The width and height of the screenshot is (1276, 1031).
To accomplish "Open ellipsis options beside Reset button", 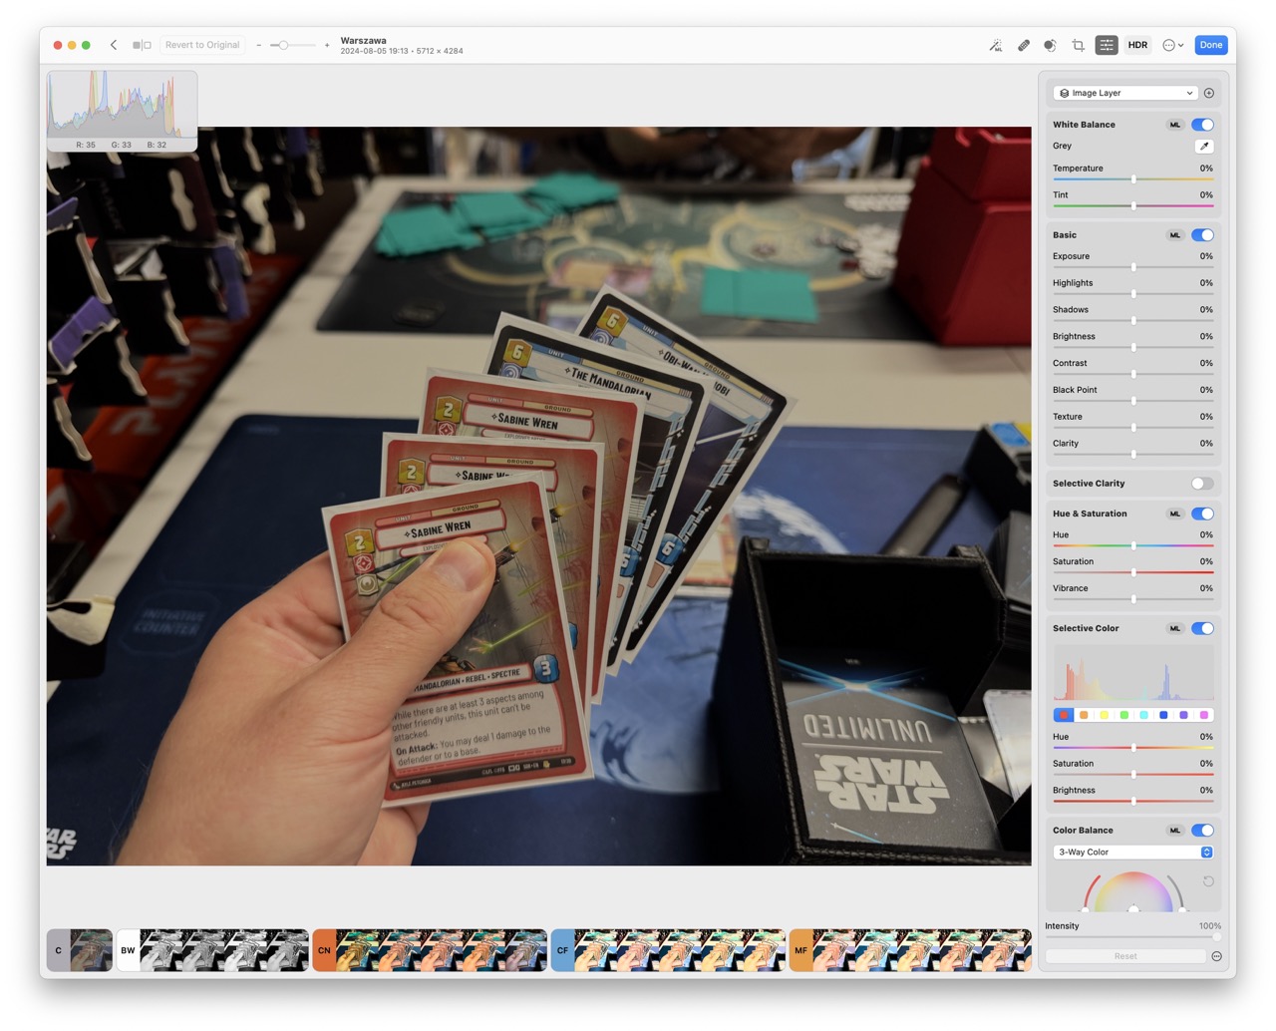I will (1216, 956).
